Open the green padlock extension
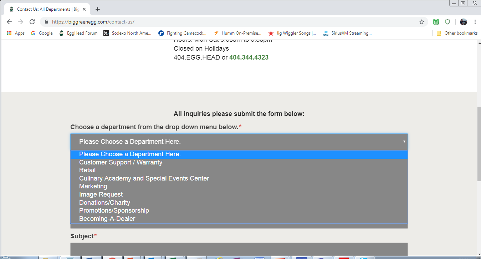Viewport: 481px width, 259px height. click(x=436, y=22)
